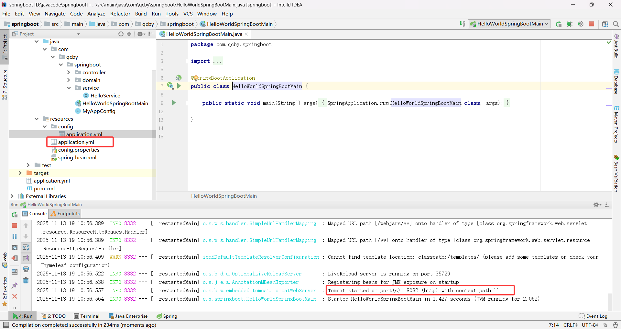This screenshot has height=329, width=621.
Task: Open the 6: TODO tool window
Action: coord(53,316)
